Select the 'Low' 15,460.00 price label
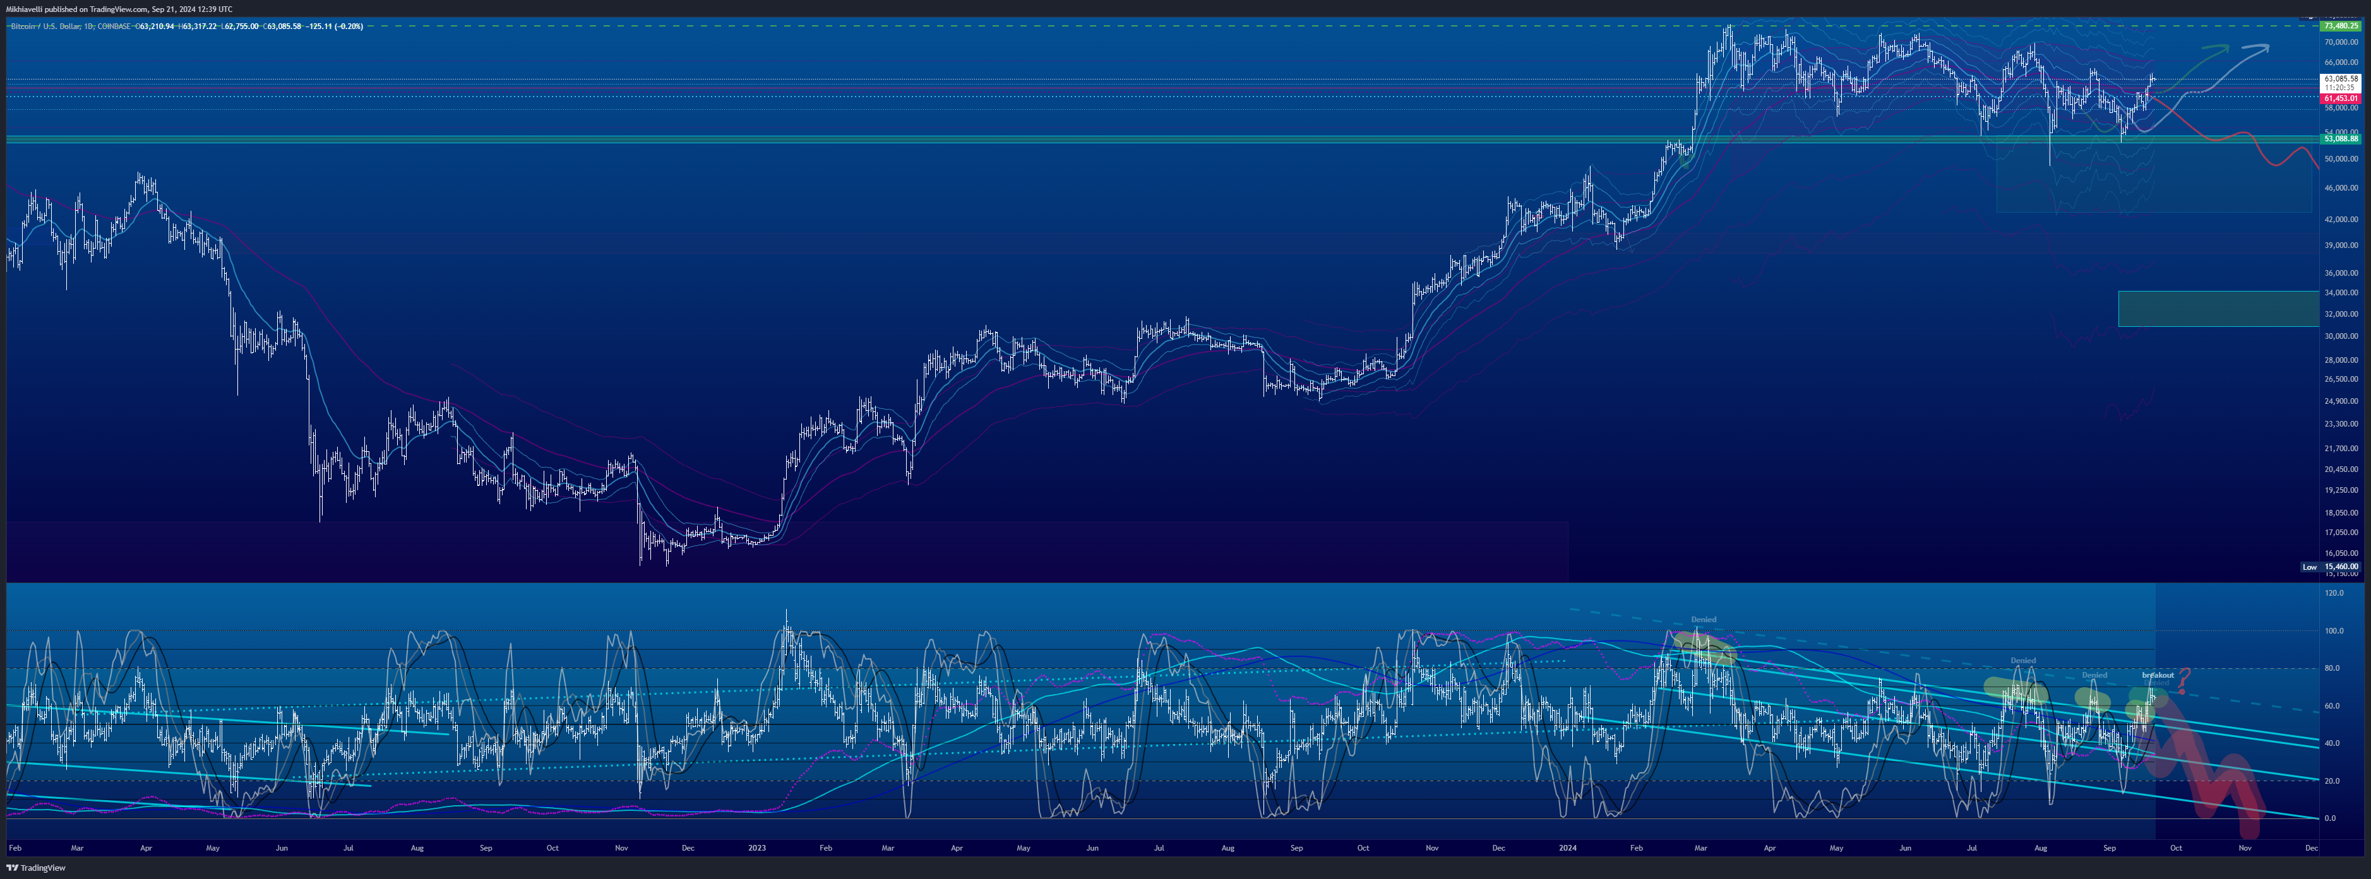 click(2331, 567)
